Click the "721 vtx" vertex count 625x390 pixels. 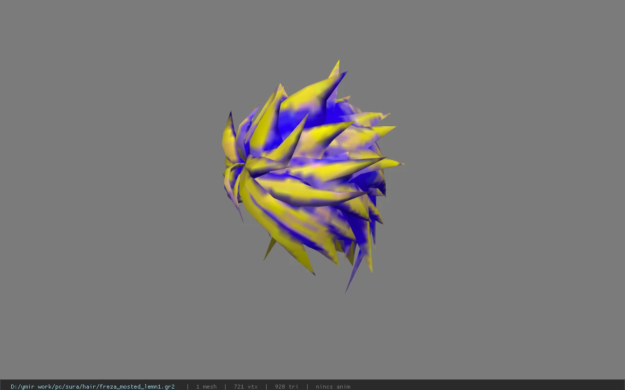pos(246,387)
